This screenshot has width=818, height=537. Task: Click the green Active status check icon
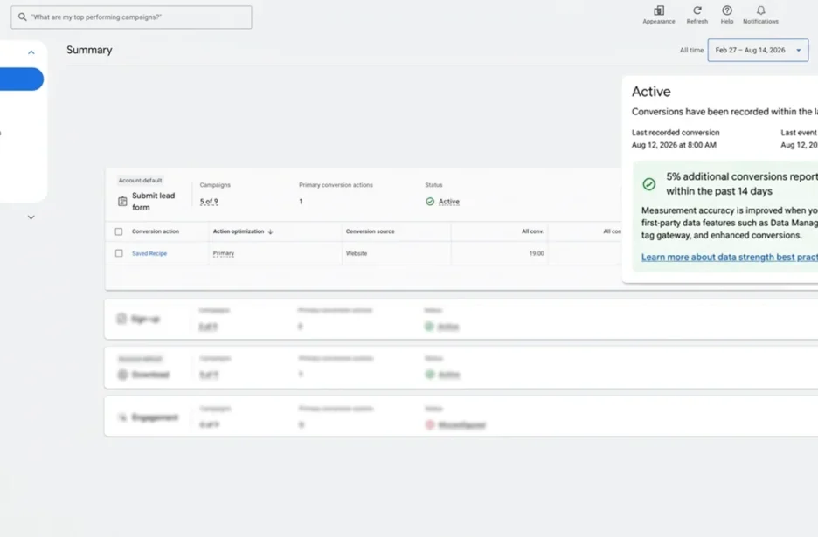point(430,202)
